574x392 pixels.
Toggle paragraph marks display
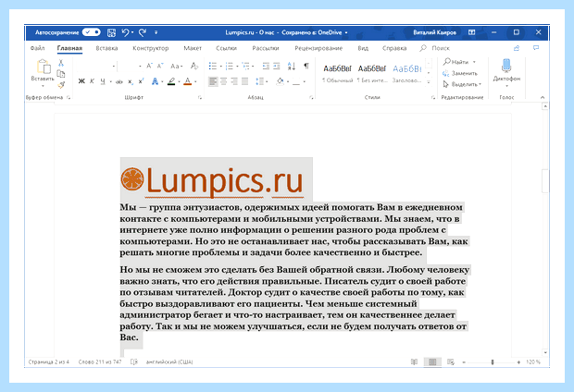[x=306, y=66]
